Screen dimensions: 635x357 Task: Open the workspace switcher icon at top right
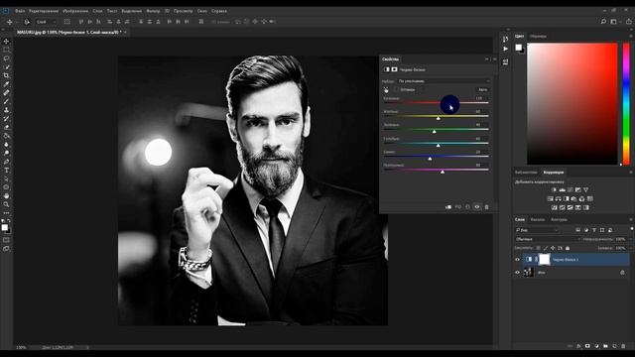pos(614,22)
